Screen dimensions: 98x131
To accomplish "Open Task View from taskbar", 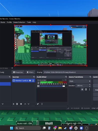I will (x=44, y=128).
